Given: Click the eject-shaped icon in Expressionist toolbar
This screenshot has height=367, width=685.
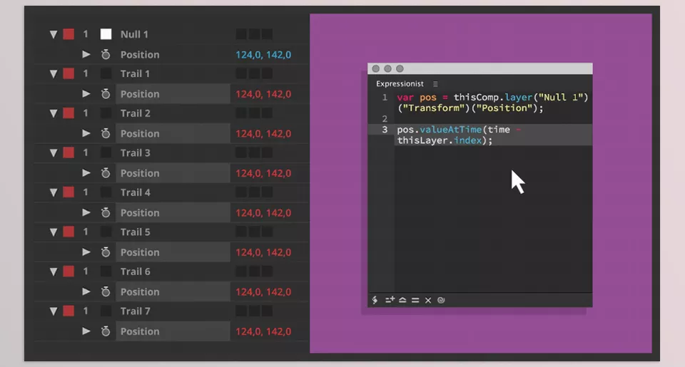Looking at the screenshot, I should click(x=402, y=300).
